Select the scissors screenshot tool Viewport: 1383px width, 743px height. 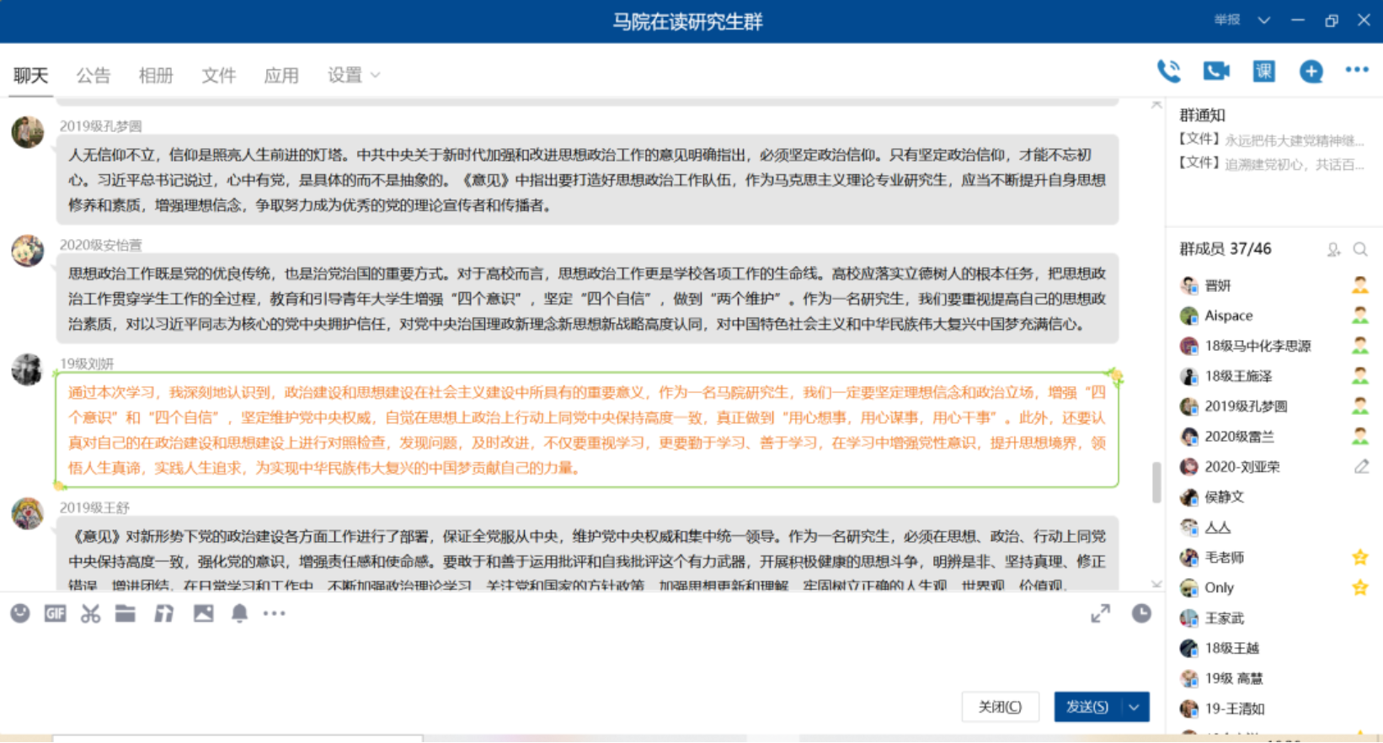(x=90, y=613)
